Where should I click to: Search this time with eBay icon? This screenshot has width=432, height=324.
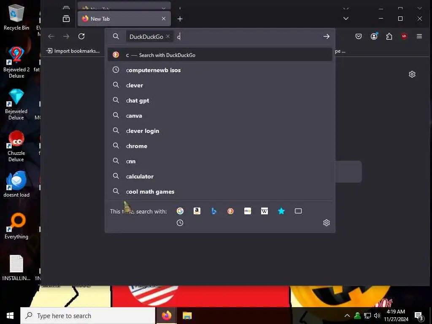[247, 211]
